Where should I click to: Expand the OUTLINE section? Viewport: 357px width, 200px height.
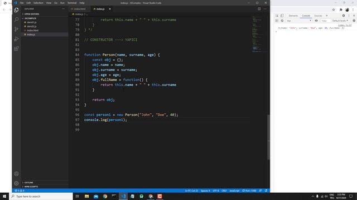[28, 183]
